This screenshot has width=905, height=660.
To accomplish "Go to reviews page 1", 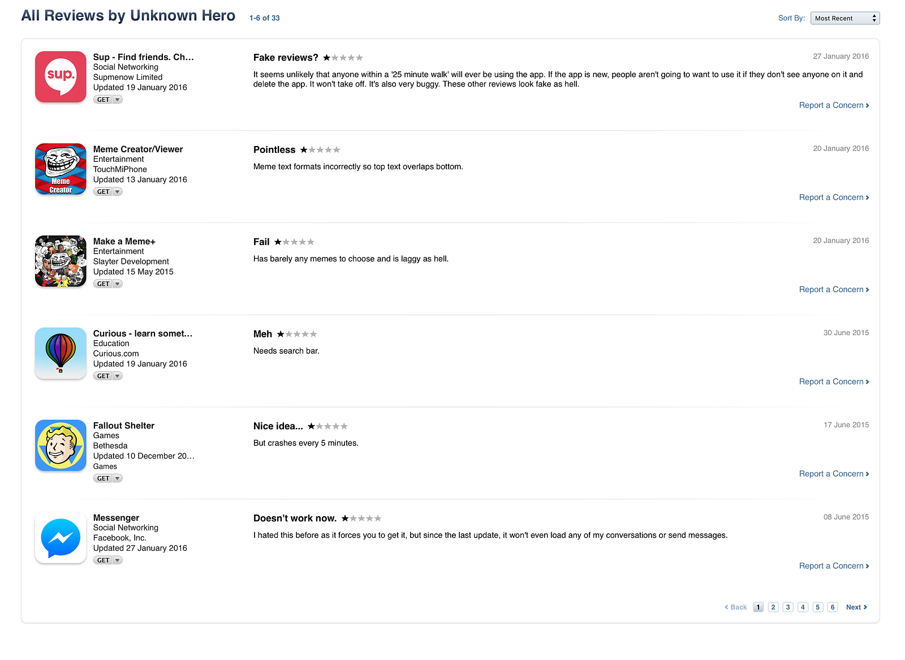I will point(759,607).
